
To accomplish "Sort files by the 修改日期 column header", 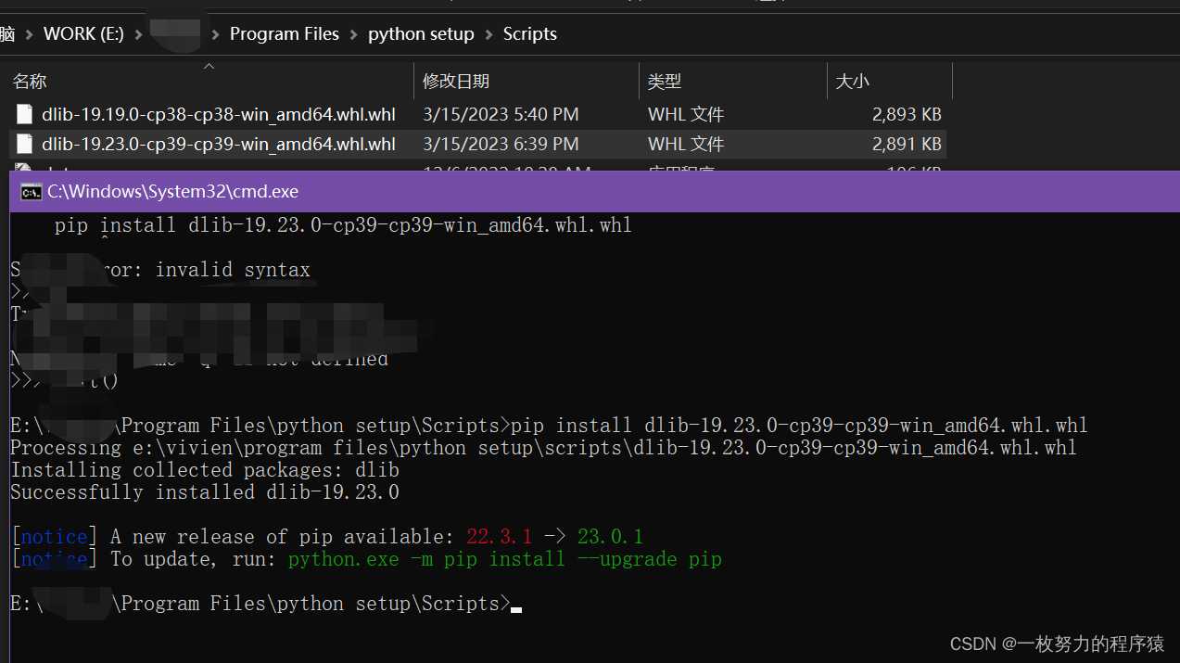I will [454, 81].
